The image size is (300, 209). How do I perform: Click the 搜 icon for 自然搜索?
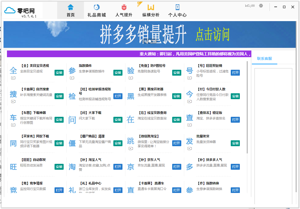point(13,94)
